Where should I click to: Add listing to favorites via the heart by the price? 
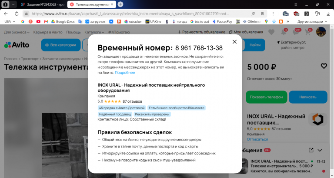point(324,66)
